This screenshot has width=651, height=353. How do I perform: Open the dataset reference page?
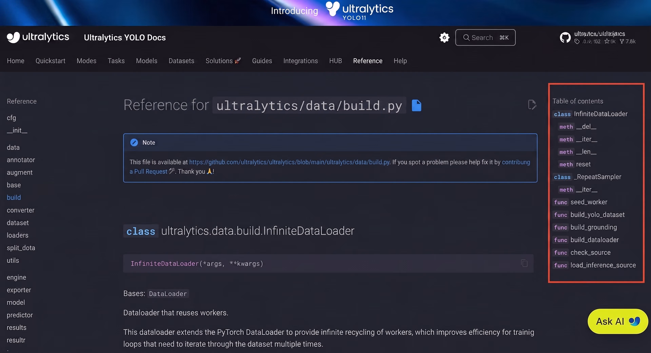18,223
